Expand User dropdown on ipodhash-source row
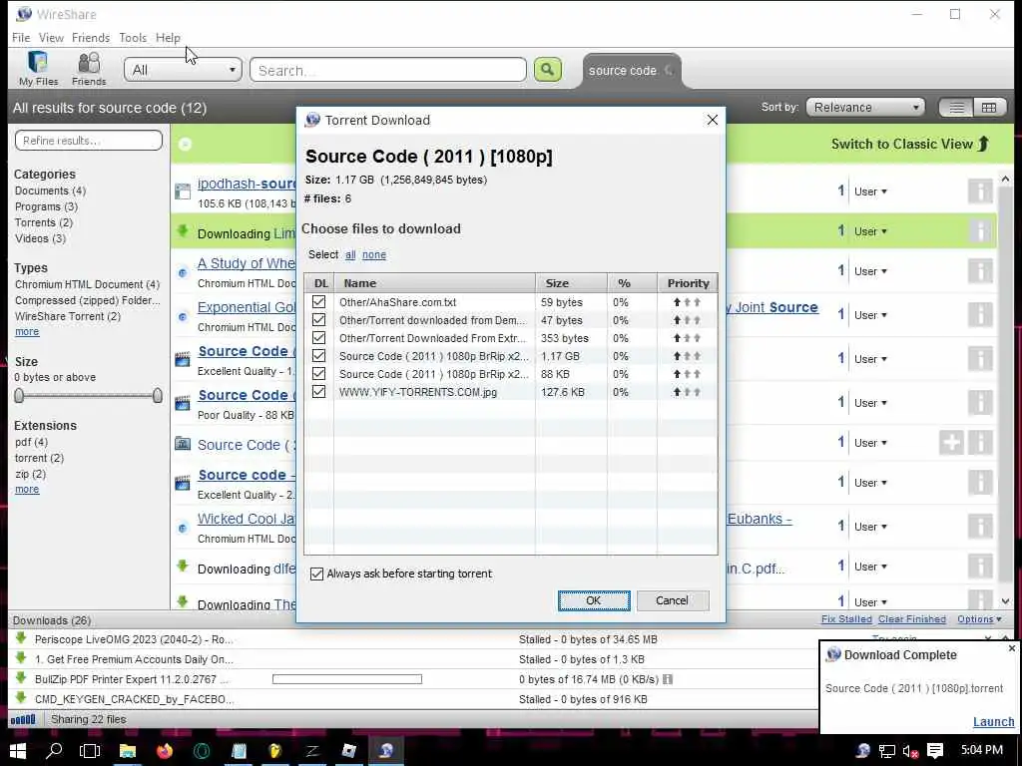The height and width of the screenshot is (766, 1022). (870, 191)
